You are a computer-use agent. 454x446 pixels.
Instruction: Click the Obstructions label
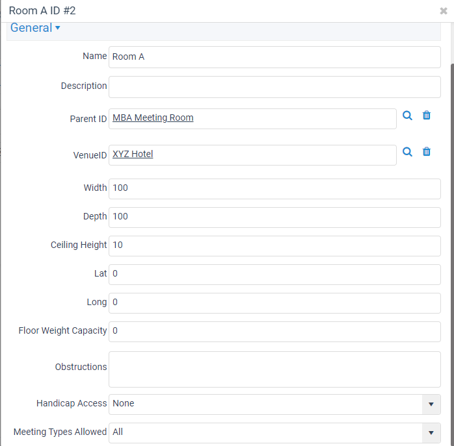[81, 367]
